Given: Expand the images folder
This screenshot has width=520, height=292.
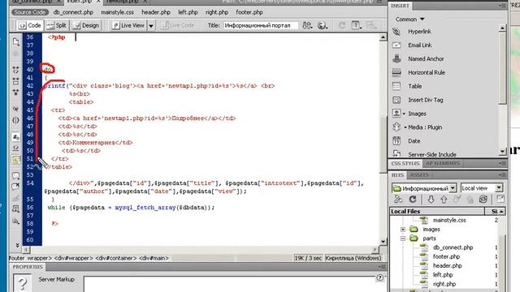Looking at the screenshot, I should 403,230.
